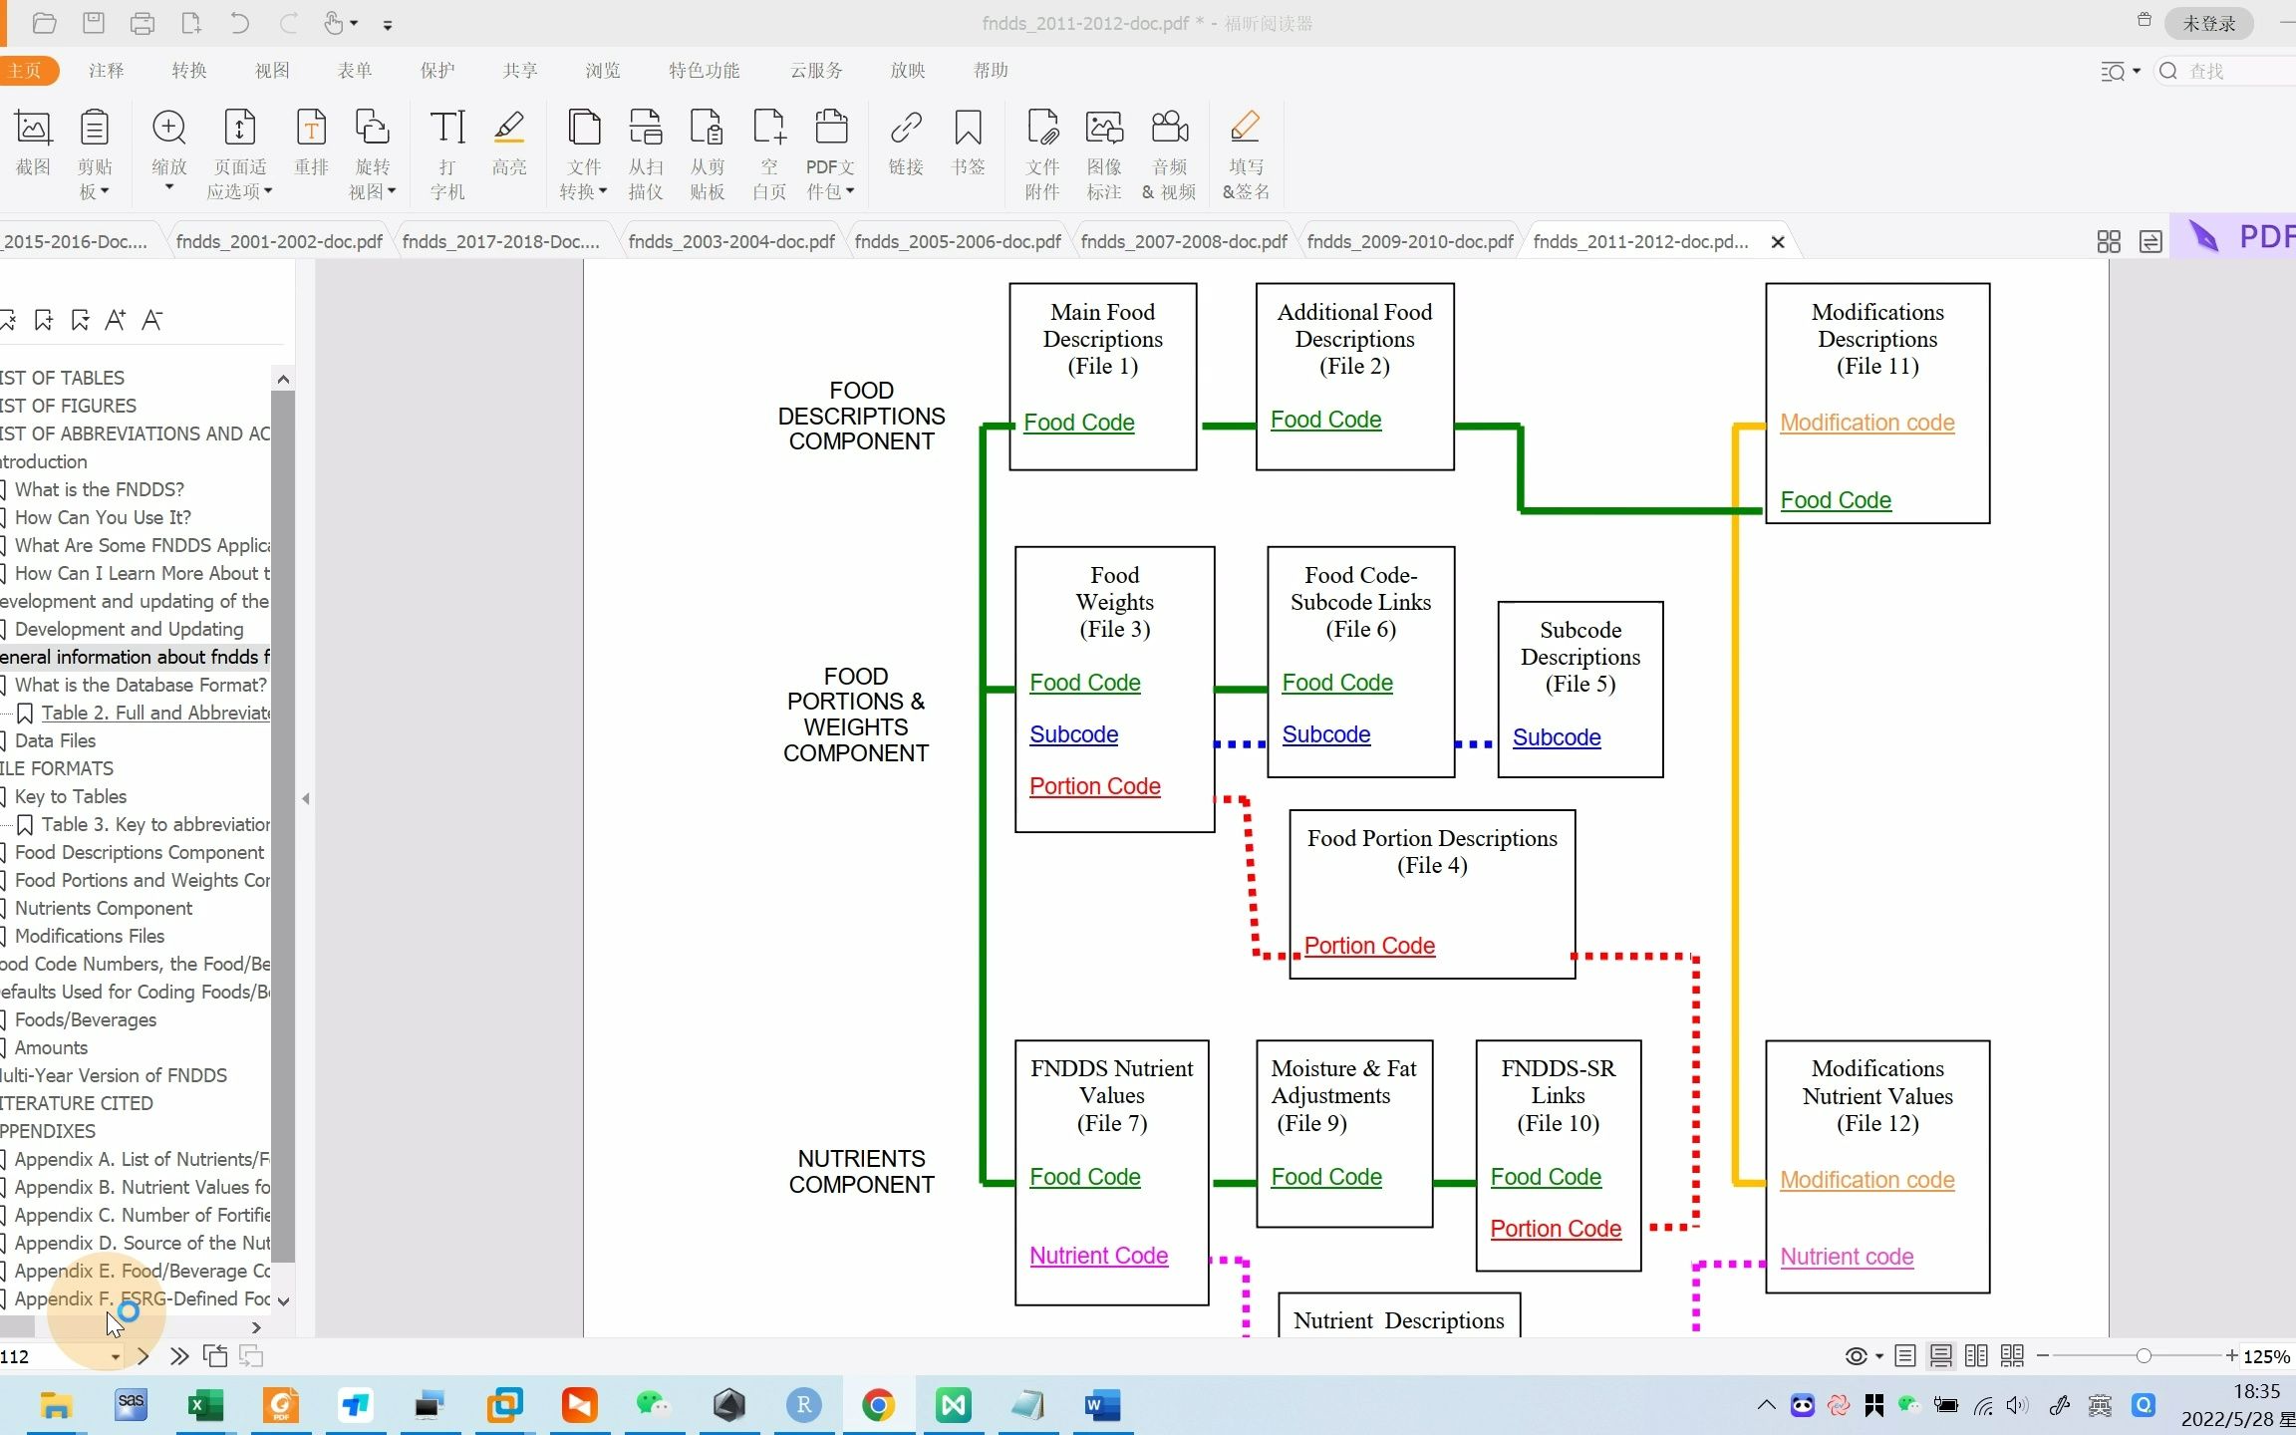This screenshot has height=1435, width=2296.
Task: Click the Portion Code link in File 4
Action: [1369, 946]
